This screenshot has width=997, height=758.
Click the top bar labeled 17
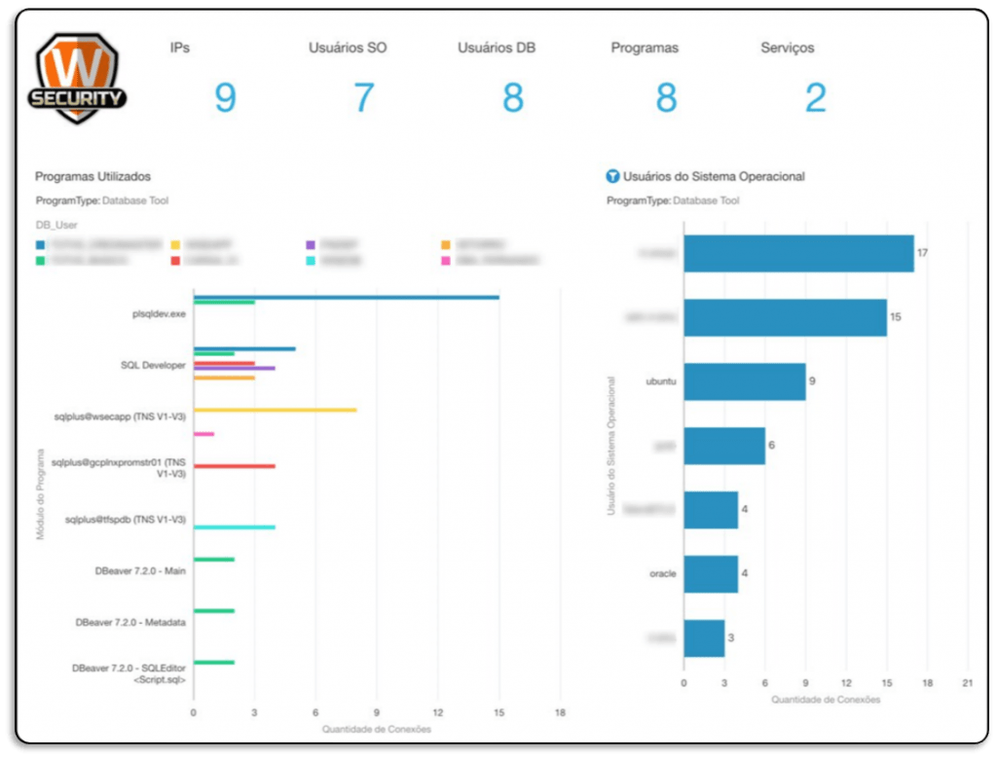click(798, 253)
